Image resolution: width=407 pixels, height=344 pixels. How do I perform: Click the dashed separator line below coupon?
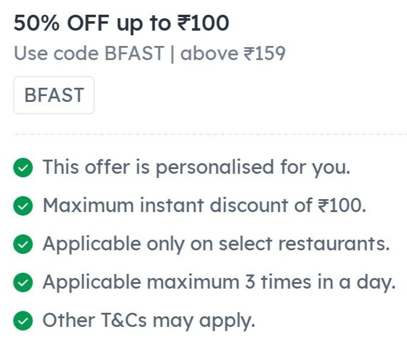(210, 134)
